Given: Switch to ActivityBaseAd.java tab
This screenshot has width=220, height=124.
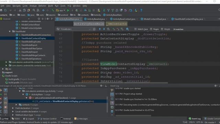Looking at the screenshot, I should pos(96,19).
